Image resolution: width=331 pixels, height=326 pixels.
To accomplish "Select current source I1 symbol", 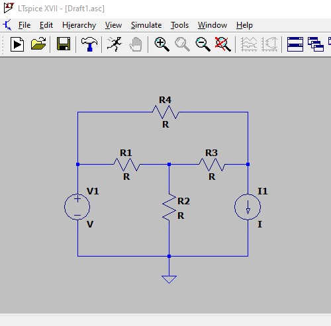I will 248,207.
